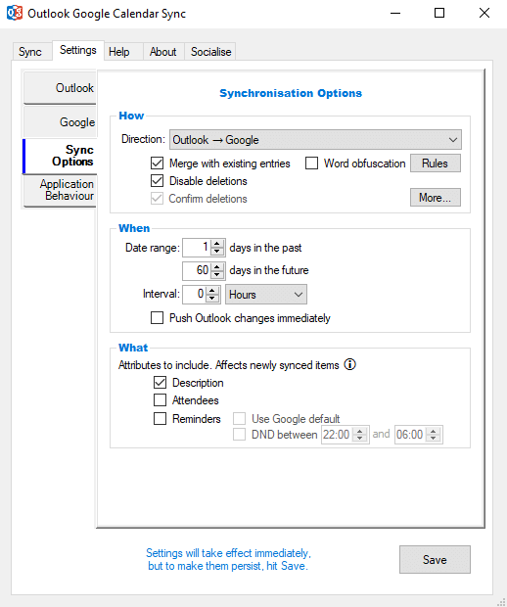The image size is (507, 607).
Task: Click the Rules button
Action: 436,163
